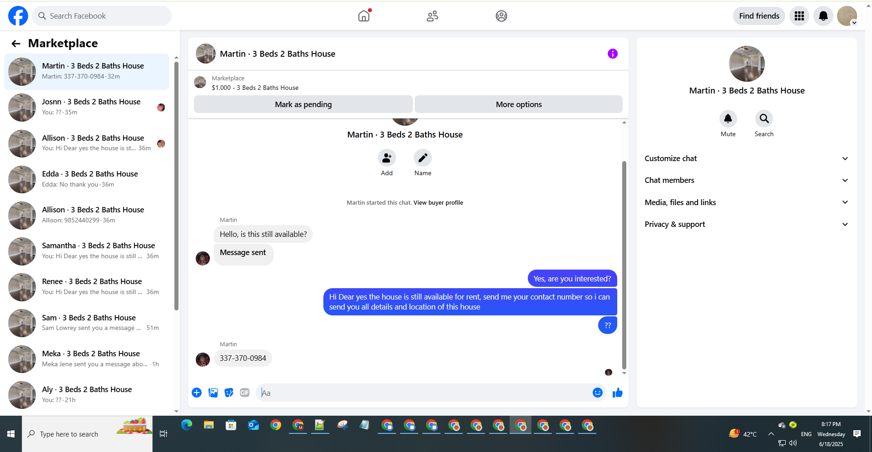Show hidden system tray icons
The height and width of the screenshot is (452, 872).
[x=771, y=434]
